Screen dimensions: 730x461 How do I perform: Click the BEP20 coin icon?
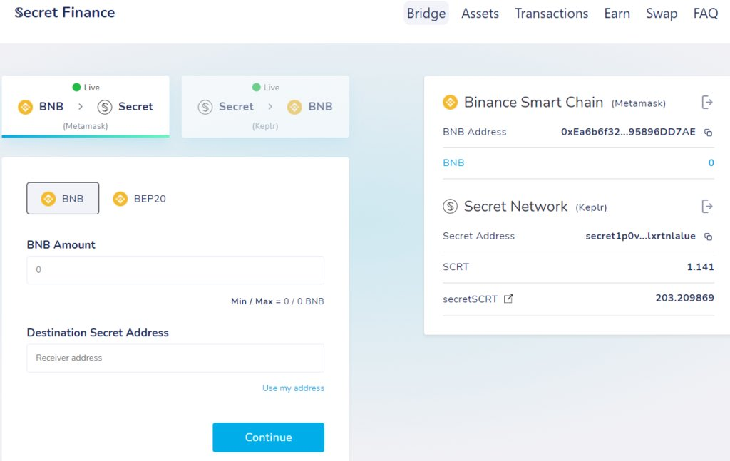120,199
